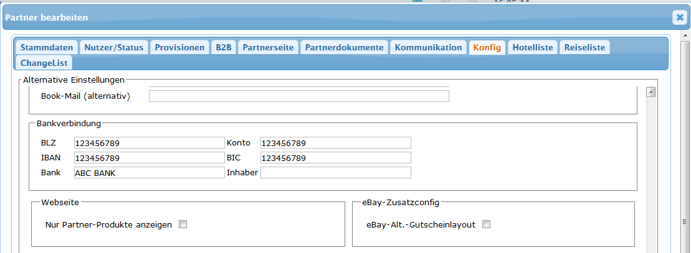Open the Stammdaten tab
Viewport: 691px width, 253px height.
(x=47, y=47)
